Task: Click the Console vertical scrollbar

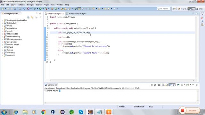Action: [x=198, y=96]
